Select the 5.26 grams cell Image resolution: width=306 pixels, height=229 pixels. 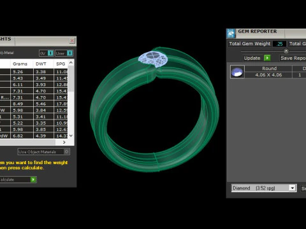pos(22,72)
